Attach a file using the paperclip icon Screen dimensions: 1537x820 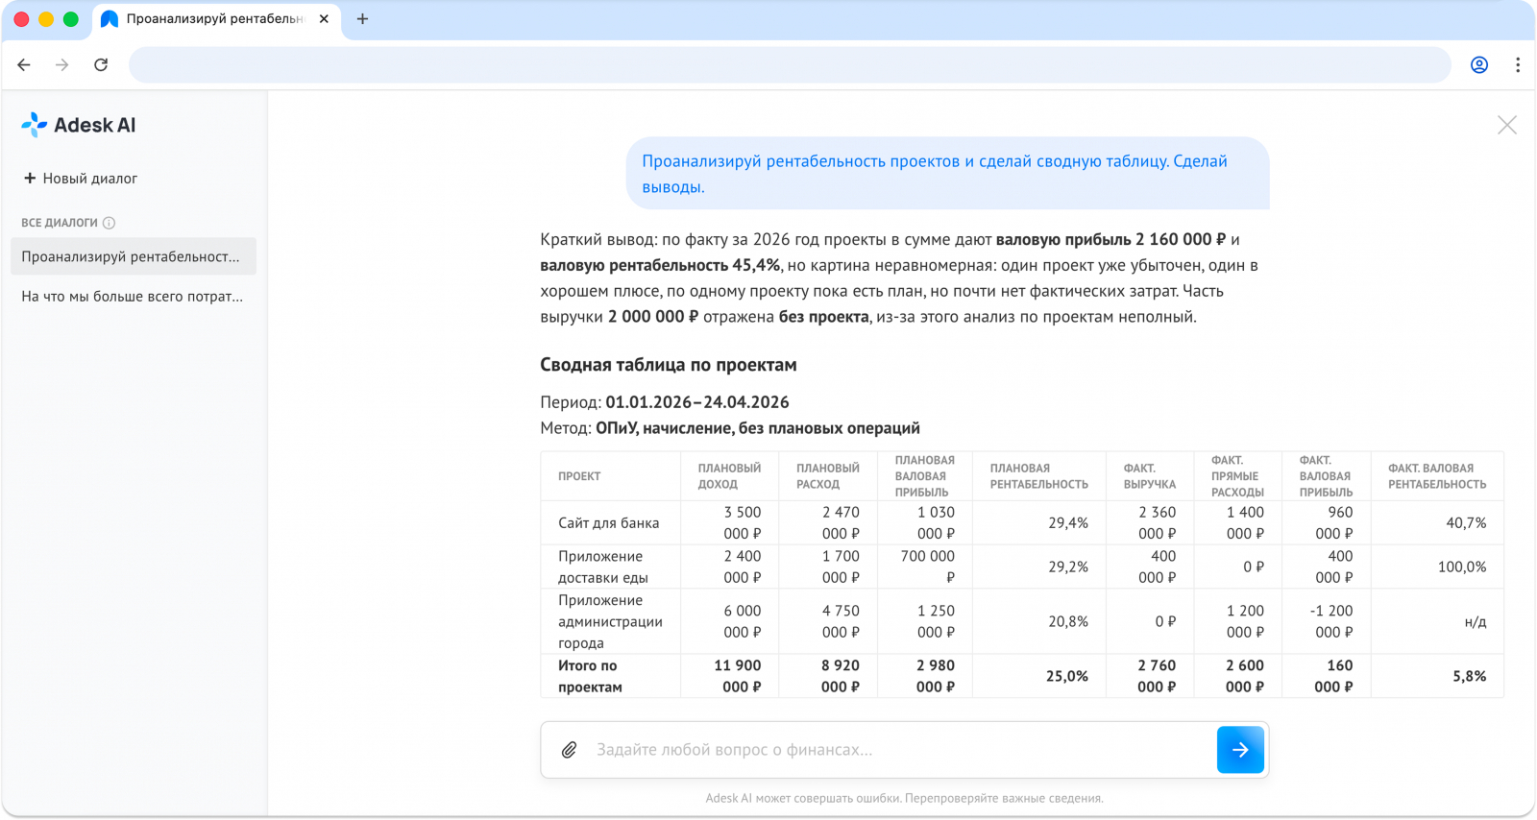click(570, 750)
